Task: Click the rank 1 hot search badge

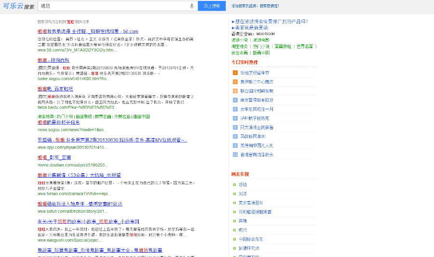Action: [235, 73]
